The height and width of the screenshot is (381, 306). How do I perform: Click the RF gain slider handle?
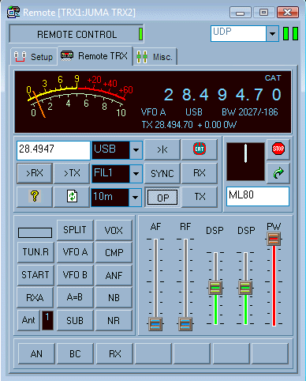pyautogui.click(x=185, y=324)
